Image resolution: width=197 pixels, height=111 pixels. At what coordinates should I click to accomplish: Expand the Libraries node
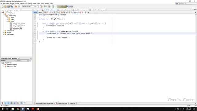point(3,32)
